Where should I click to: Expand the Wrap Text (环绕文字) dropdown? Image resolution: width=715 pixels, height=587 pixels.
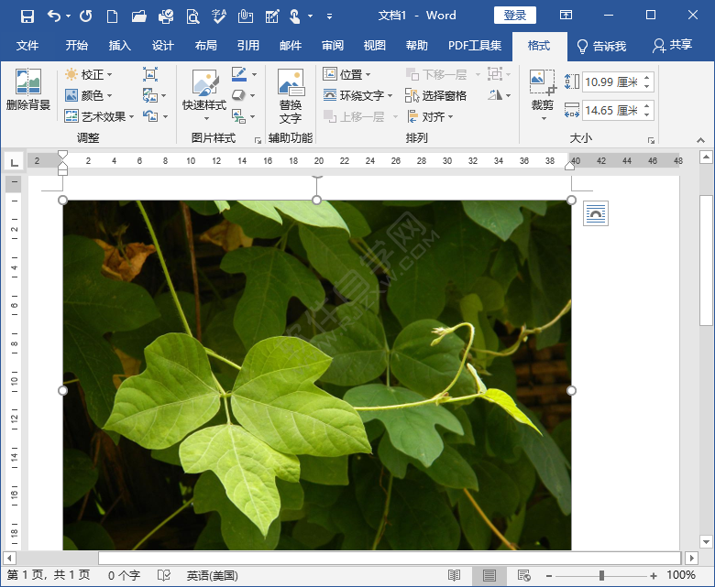point(358,95)
